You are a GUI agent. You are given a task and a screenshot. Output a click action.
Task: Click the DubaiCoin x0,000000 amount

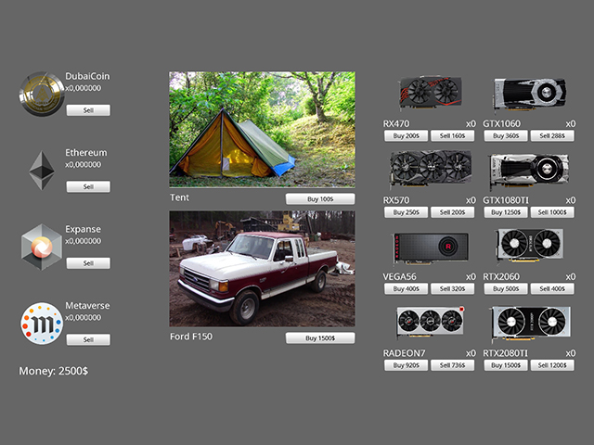[x=83, y=88]
